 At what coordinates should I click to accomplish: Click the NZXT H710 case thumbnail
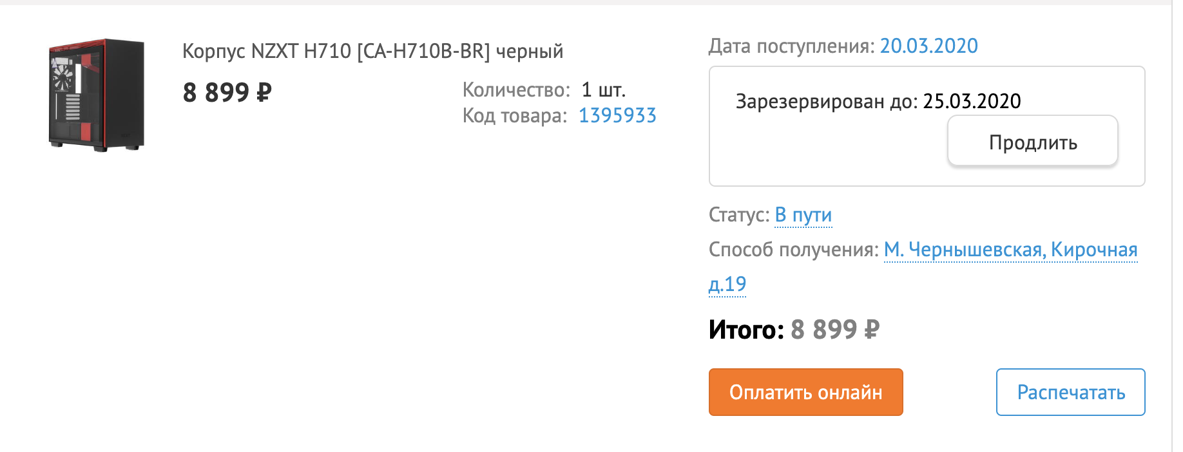[x=97, y=95]
